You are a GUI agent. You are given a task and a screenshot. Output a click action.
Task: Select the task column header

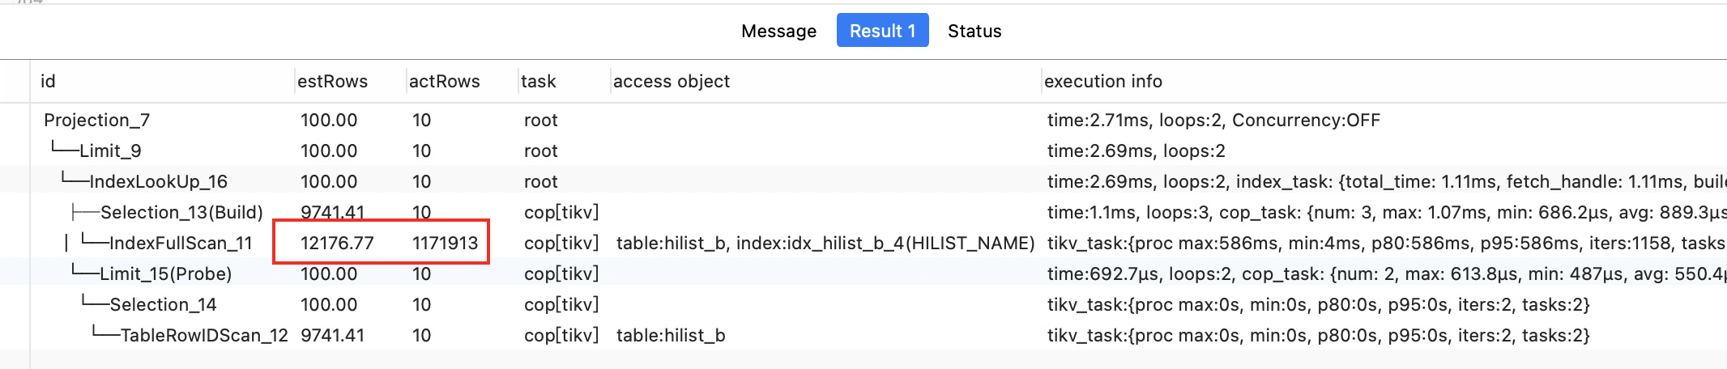[539, 81]
